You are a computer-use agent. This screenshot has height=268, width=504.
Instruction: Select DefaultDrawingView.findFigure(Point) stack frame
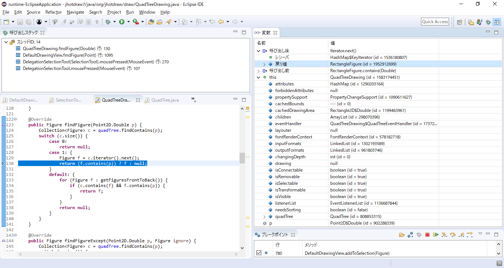click(x=68, y=55)
